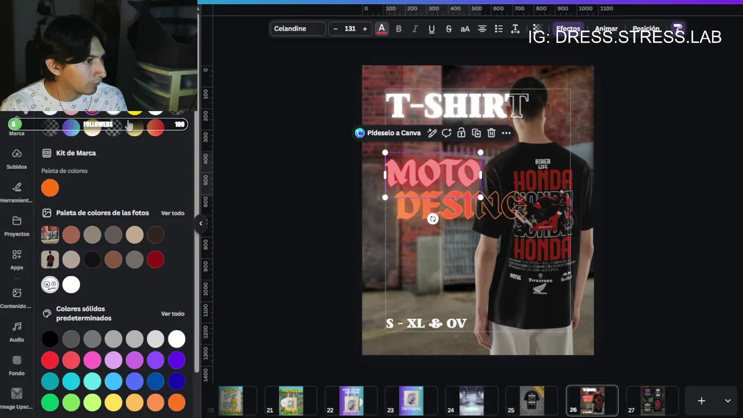
Task: Select the yellow solid color swatch
Action: point(113,402)
